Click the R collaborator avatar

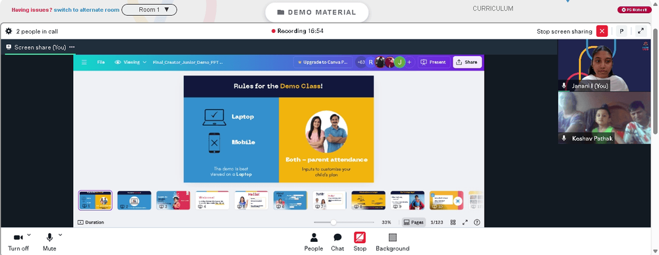pyautogui.click(x=370, y=62)
